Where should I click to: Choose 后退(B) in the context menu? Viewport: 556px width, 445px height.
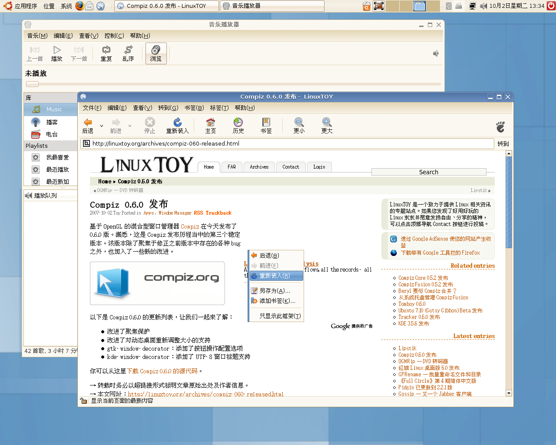(x=276, y=256)
